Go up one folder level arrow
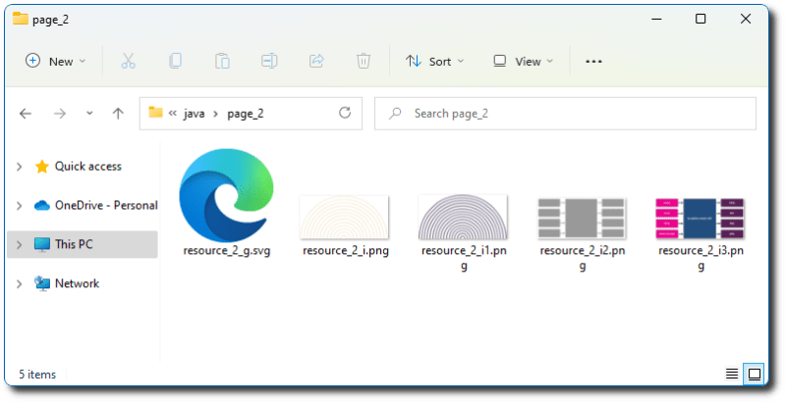The image size is (785, 402). pos(118,114)
